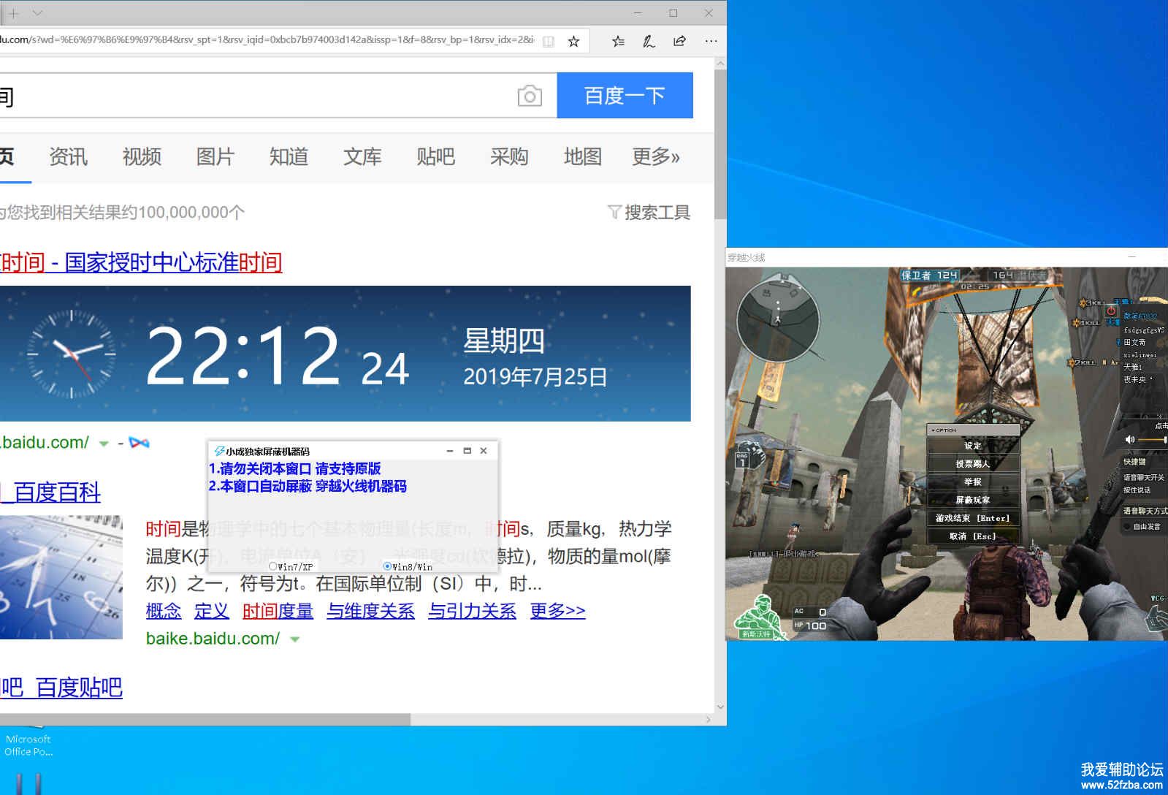Click the Add notes pen icon
Screen dimensions: 1168x795
649,42
